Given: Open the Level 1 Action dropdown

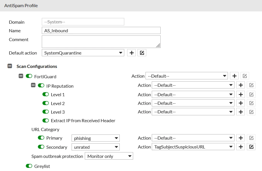Looking at the screenshot, I should [193, 94].
